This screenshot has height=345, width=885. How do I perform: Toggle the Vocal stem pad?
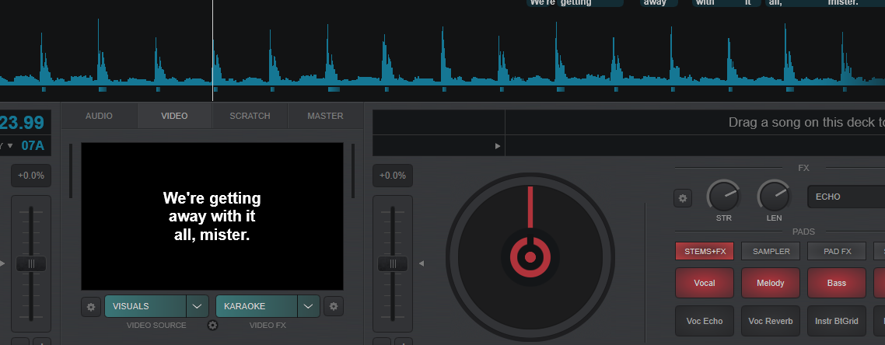coord(705,283)
